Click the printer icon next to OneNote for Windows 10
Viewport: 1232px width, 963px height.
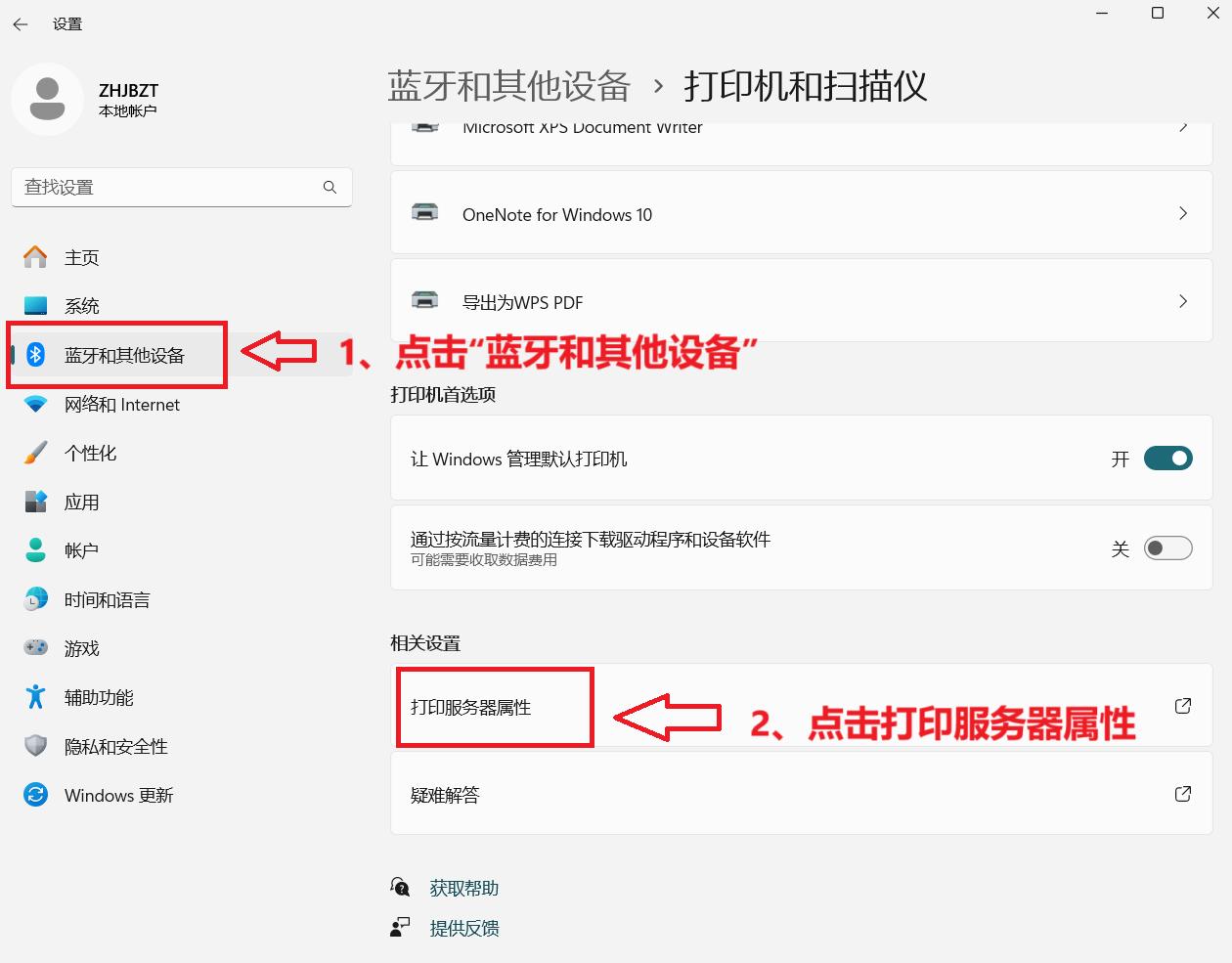(x=424, y=214)
